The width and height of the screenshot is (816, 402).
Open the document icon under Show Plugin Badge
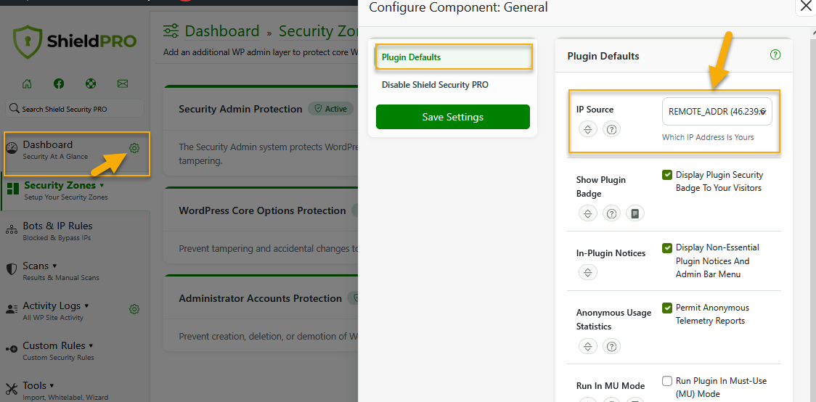click(x=635, y=213)
